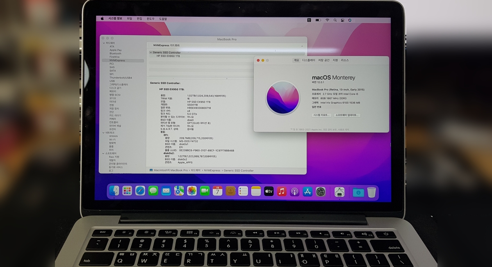Select ATA in hardware sidebar
Screen dimensions: 492x267
(112, 46)
